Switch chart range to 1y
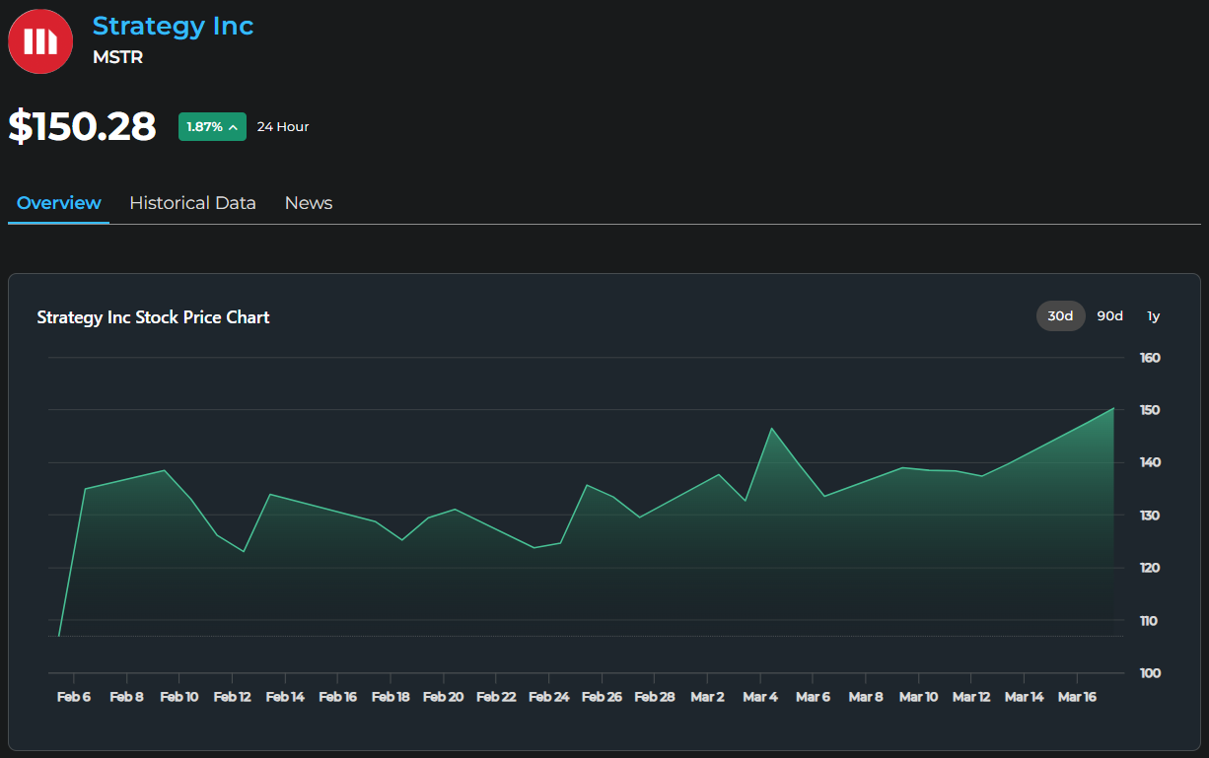 (x=1153, y=315)
